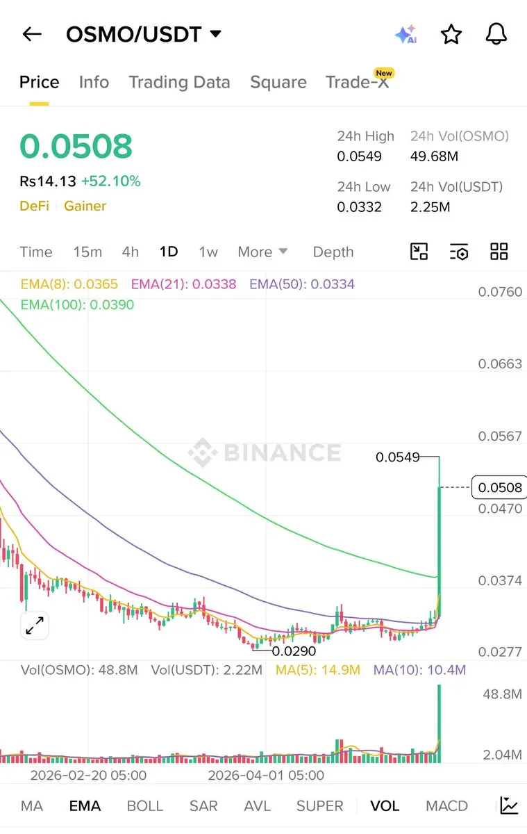Tap the Vol(USDT): 2.22M legend

coord(207,670)
